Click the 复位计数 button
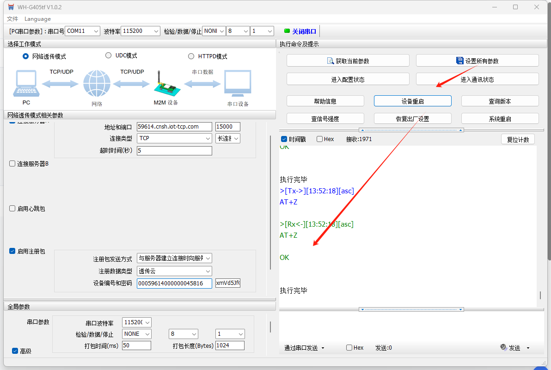551x370 pixels. (x=518, y=139)
